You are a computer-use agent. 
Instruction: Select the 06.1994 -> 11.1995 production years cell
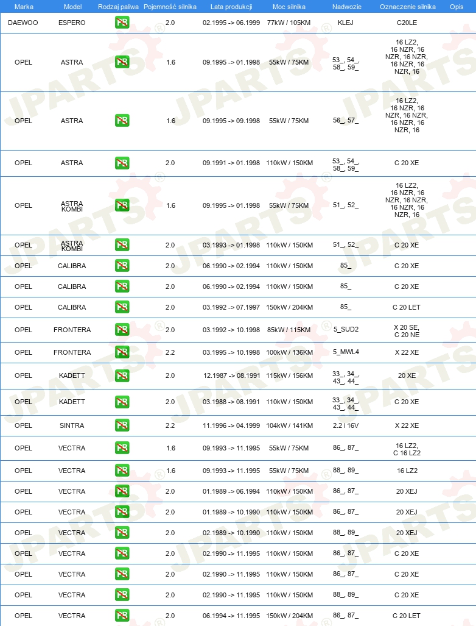[x=231, y=616]
